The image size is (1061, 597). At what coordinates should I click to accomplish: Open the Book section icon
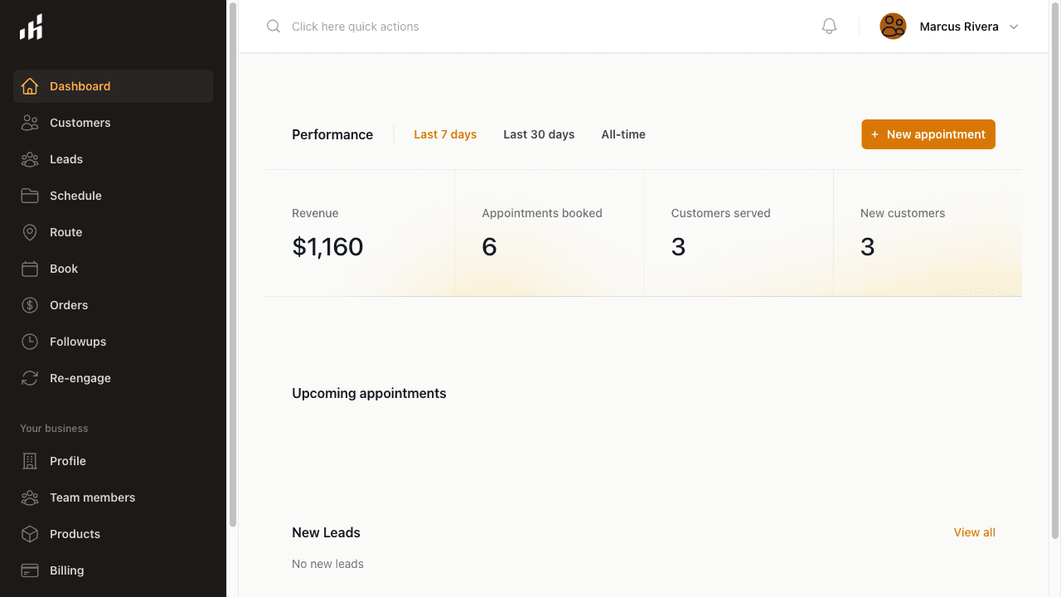click(x=30, y=268)
